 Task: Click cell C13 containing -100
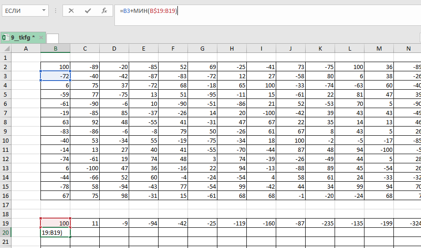85,168
